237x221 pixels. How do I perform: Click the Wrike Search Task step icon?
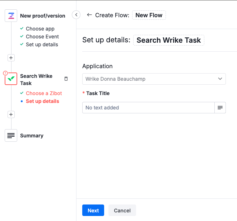pos(11,79)
